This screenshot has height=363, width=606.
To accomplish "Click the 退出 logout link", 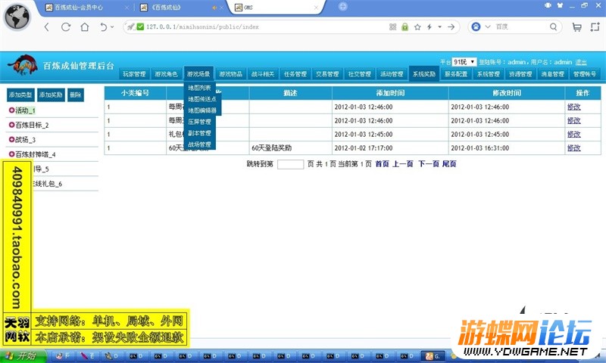I will pyautogui.click(x=581, y=62).
